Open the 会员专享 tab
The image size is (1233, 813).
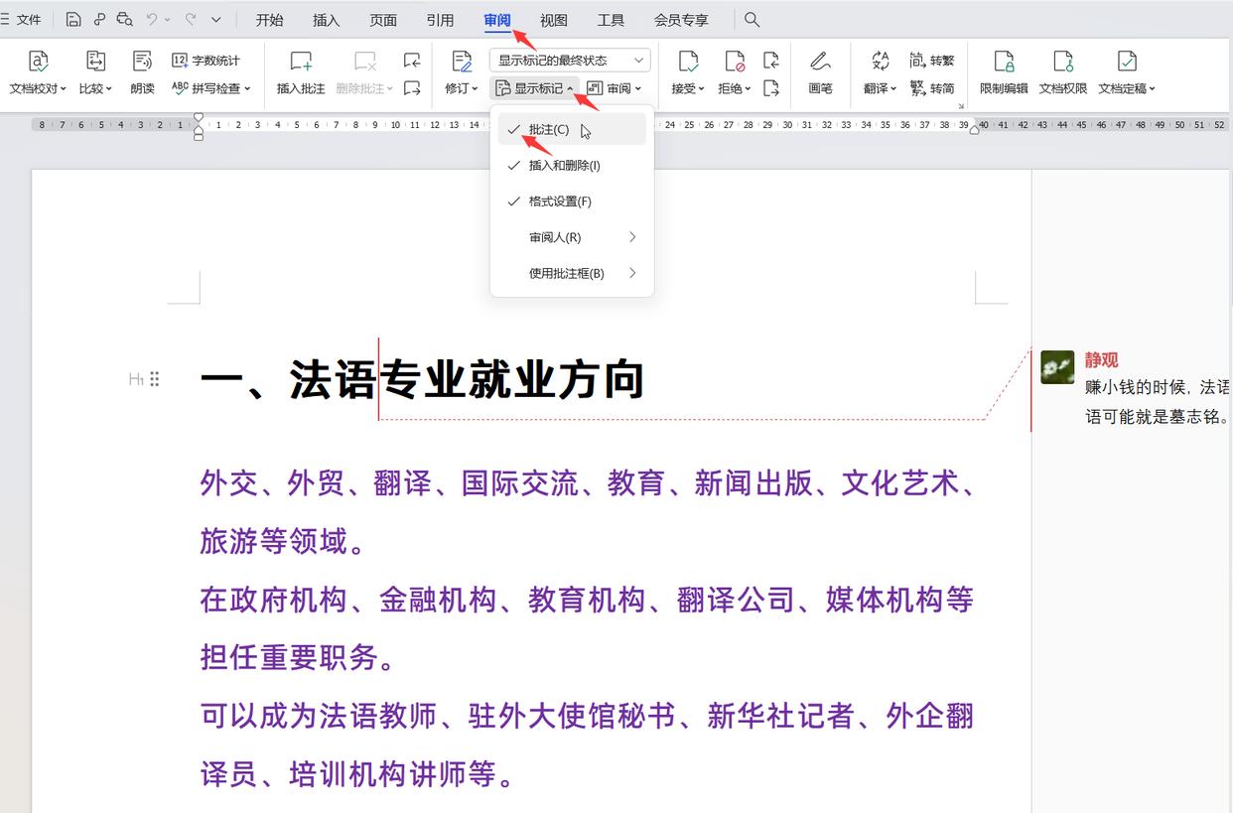(x=681, y=20)
